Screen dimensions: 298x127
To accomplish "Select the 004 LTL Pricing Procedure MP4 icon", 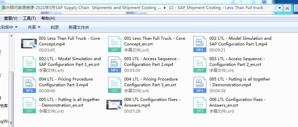I will [x=29, y=85].
